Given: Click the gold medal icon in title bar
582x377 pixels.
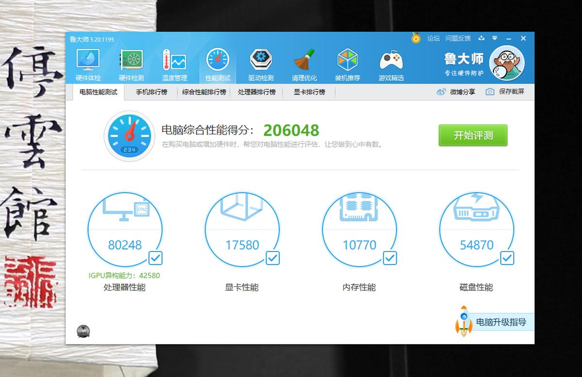Looking at the screenshot, I should (416, 38).
